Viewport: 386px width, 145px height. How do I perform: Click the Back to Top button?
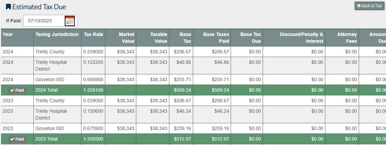pos(369,6)
